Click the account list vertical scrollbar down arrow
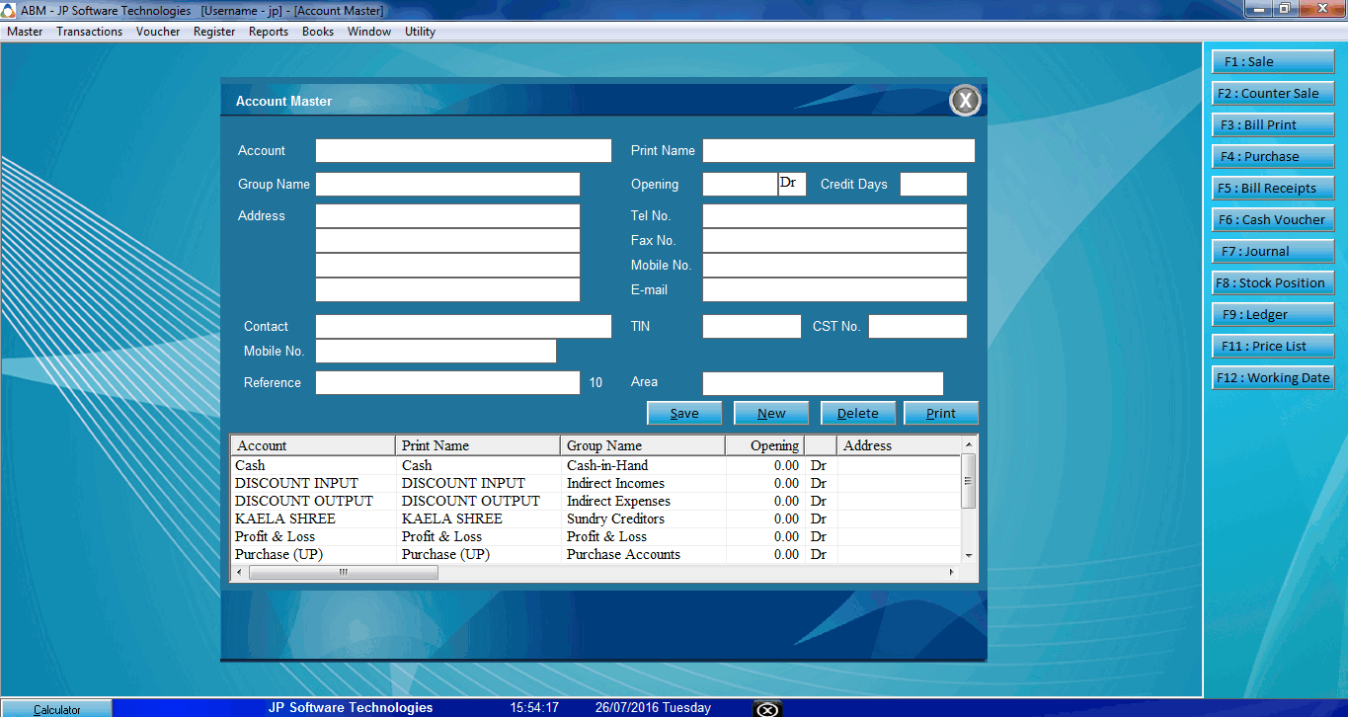 [969, 556]
